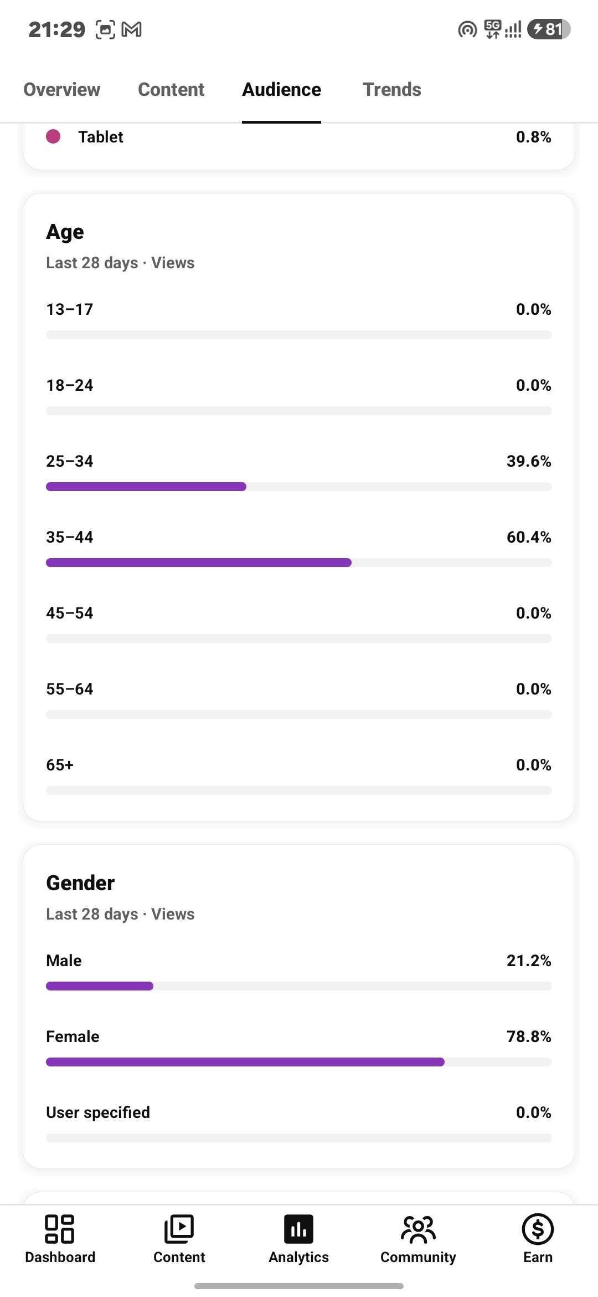Open the Community people icon

(418, 1229)
